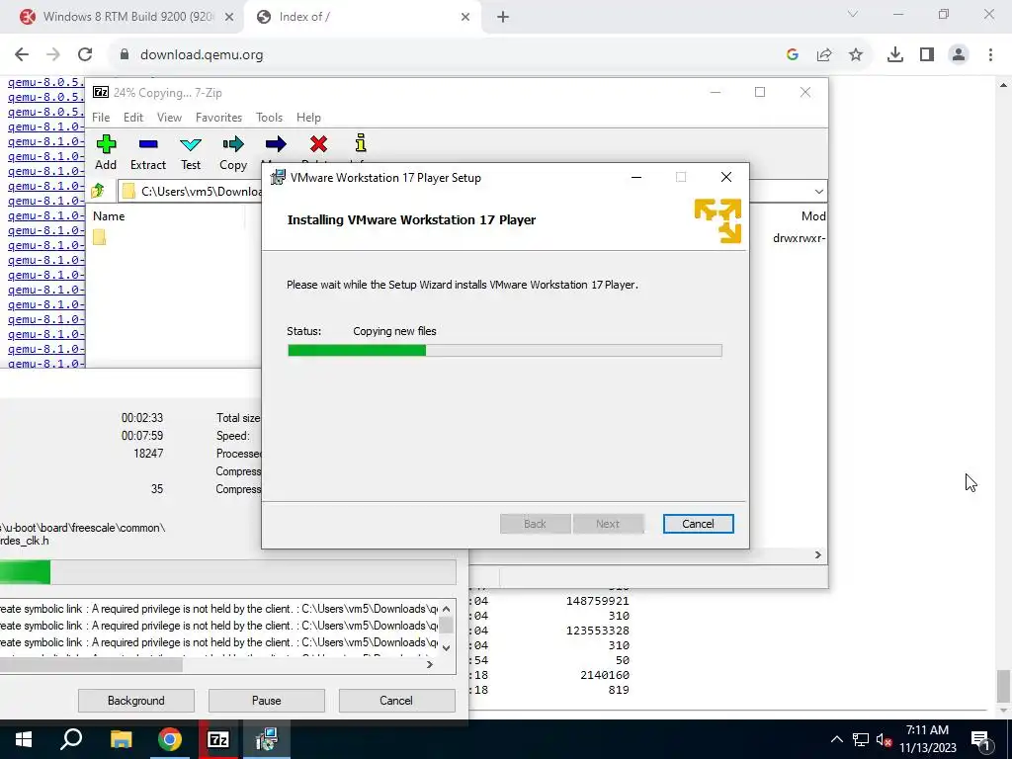This screenshot has height=759, width=1012.
Task: Click the file size 123553328
Action: pos(598,631)
